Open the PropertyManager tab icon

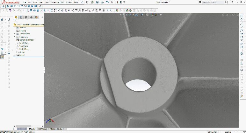click(21, 17)
